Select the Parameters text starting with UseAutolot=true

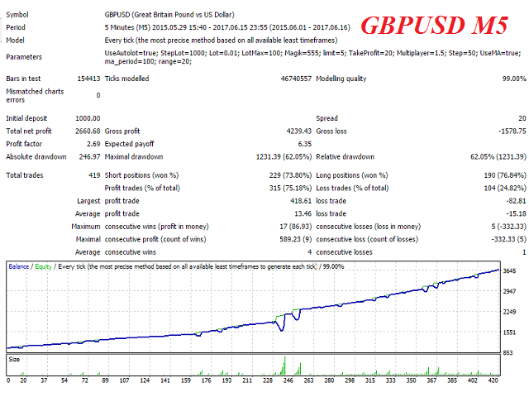coord(312,57)
